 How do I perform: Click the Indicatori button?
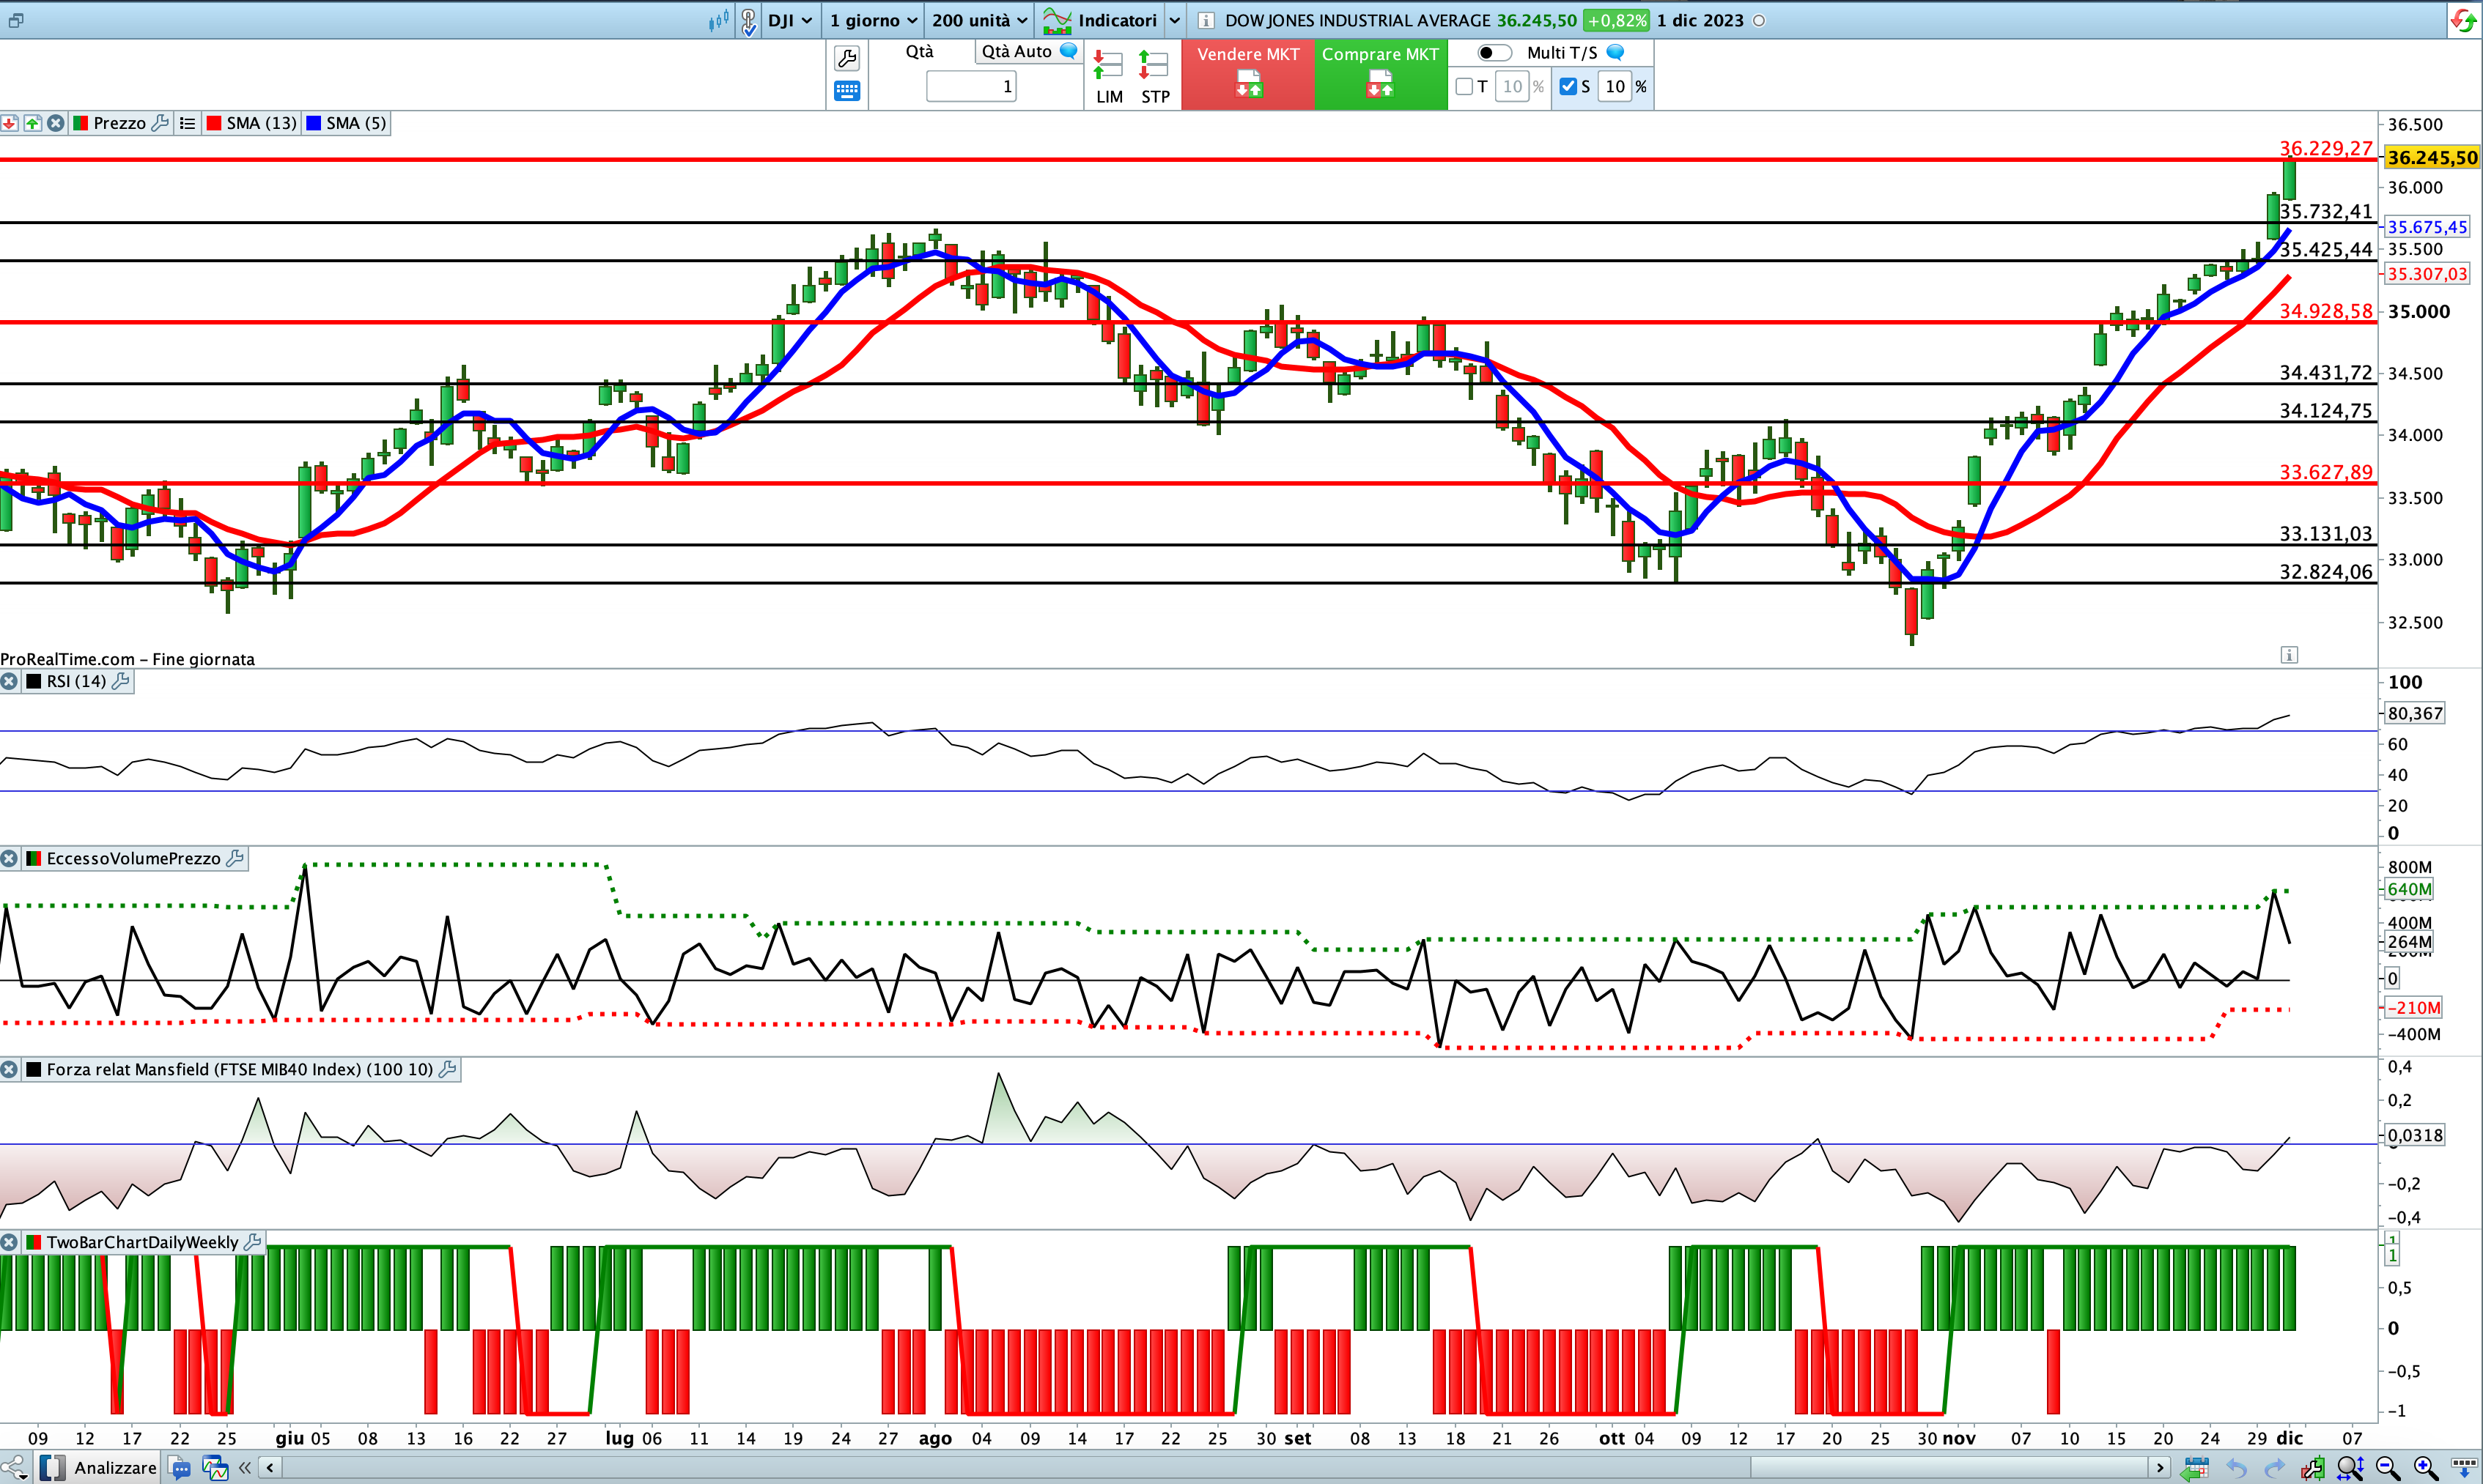[1099, 21]
